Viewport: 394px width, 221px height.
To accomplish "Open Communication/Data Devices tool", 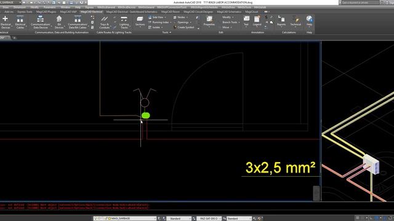I will 41,22.
